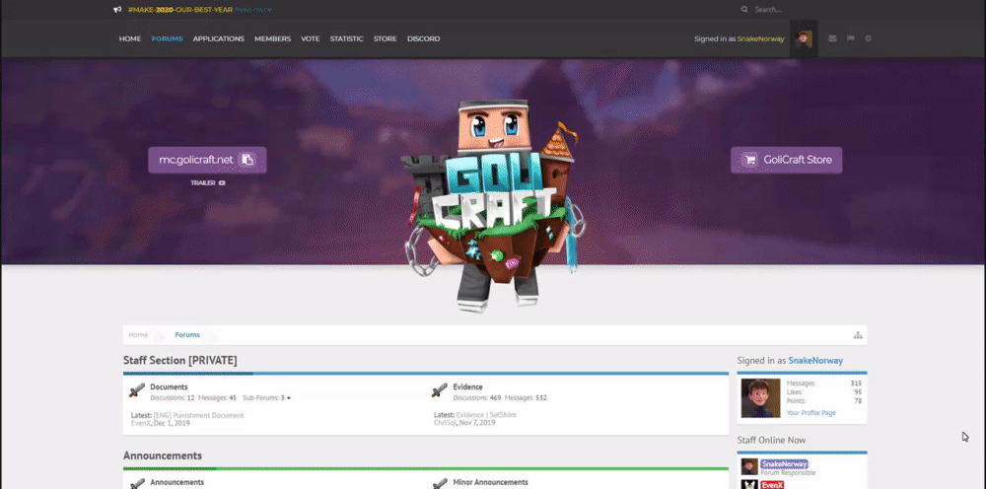The image size is (986, 489).
Task: Click Points count 78 in sidebar
Action: click(x=858, y=401)
